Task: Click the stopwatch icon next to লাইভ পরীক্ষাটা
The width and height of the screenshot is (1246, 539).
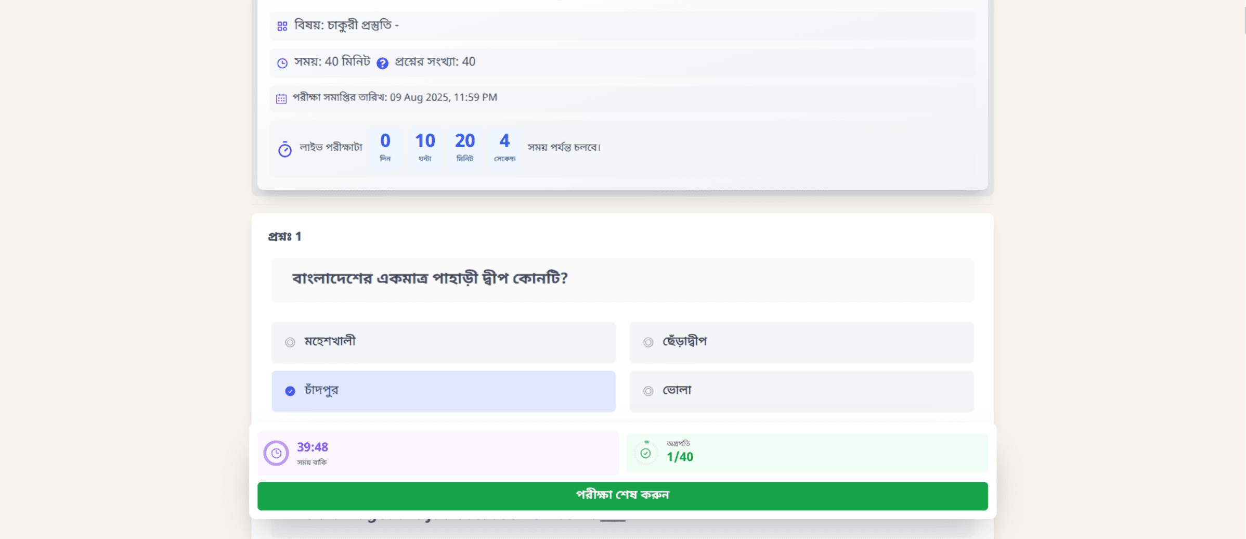Action: point(284,150)
